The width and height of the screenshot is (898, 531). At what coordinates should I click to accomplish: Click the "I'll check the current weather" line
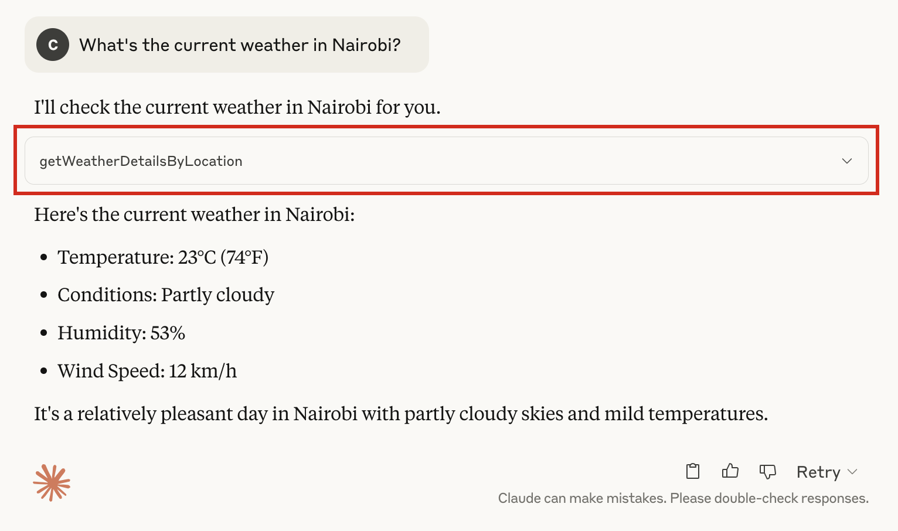tap(237, 107)
